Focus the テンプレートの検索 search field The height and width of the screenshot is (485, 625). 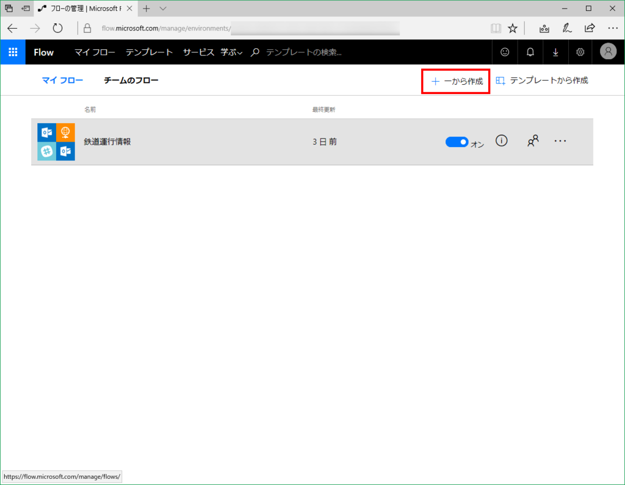304,52
